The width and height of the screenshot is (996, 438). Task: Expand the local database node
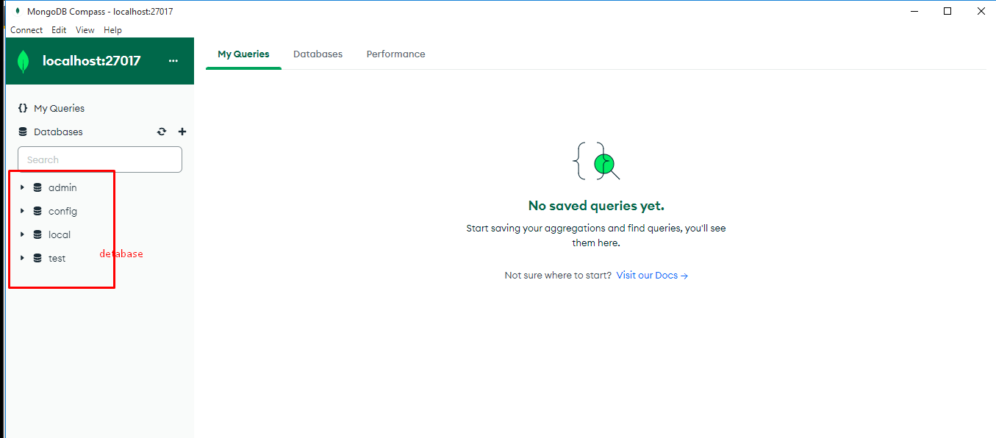[22, 235]
